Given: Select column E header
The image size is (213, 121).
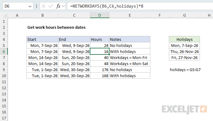Looking at the screenshot, I should [130, 15].
